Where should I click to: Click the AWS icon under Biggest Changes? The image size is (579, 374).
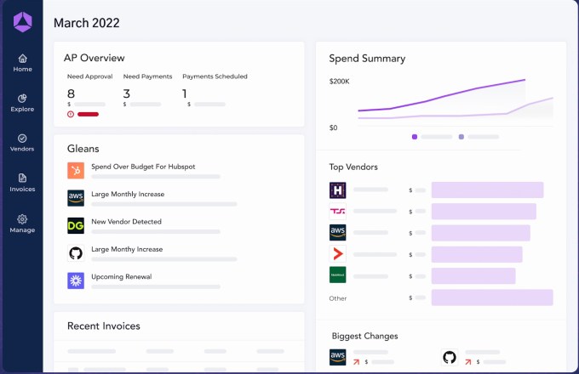click(x=337, y=357)
